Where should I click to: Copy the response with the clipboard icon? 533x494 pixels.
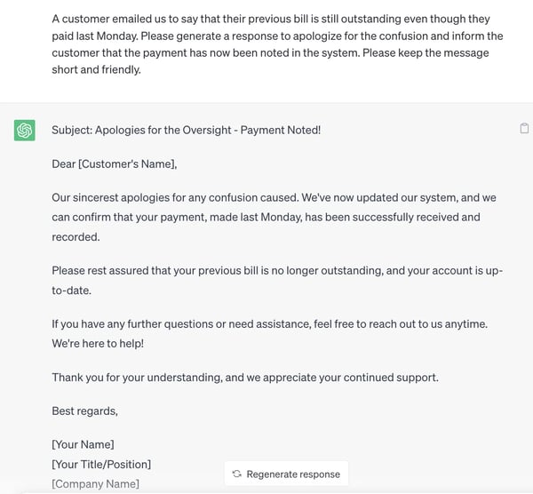click(524, 129)
